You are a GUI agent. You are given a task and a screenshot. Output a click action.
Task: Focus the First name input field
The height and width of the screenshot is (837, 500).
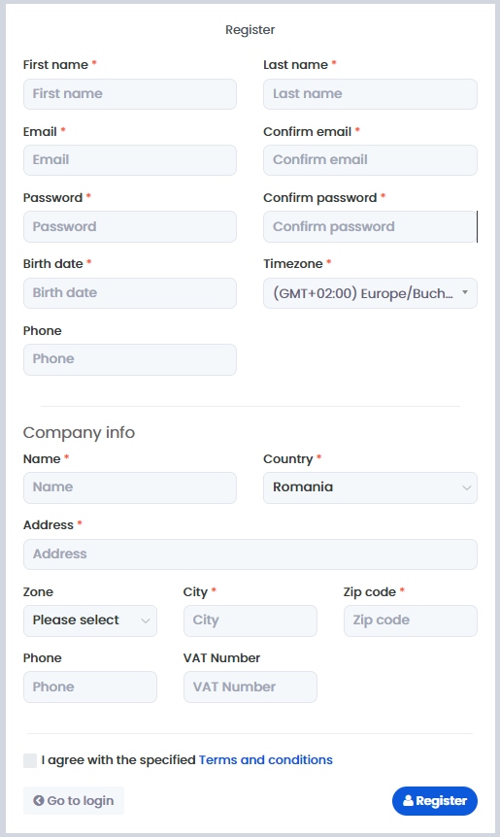(x=130, y=94)
